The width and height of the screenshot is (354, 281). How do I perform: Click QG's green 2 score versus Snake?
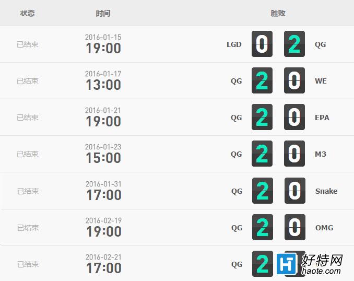[x=263, y=191]
